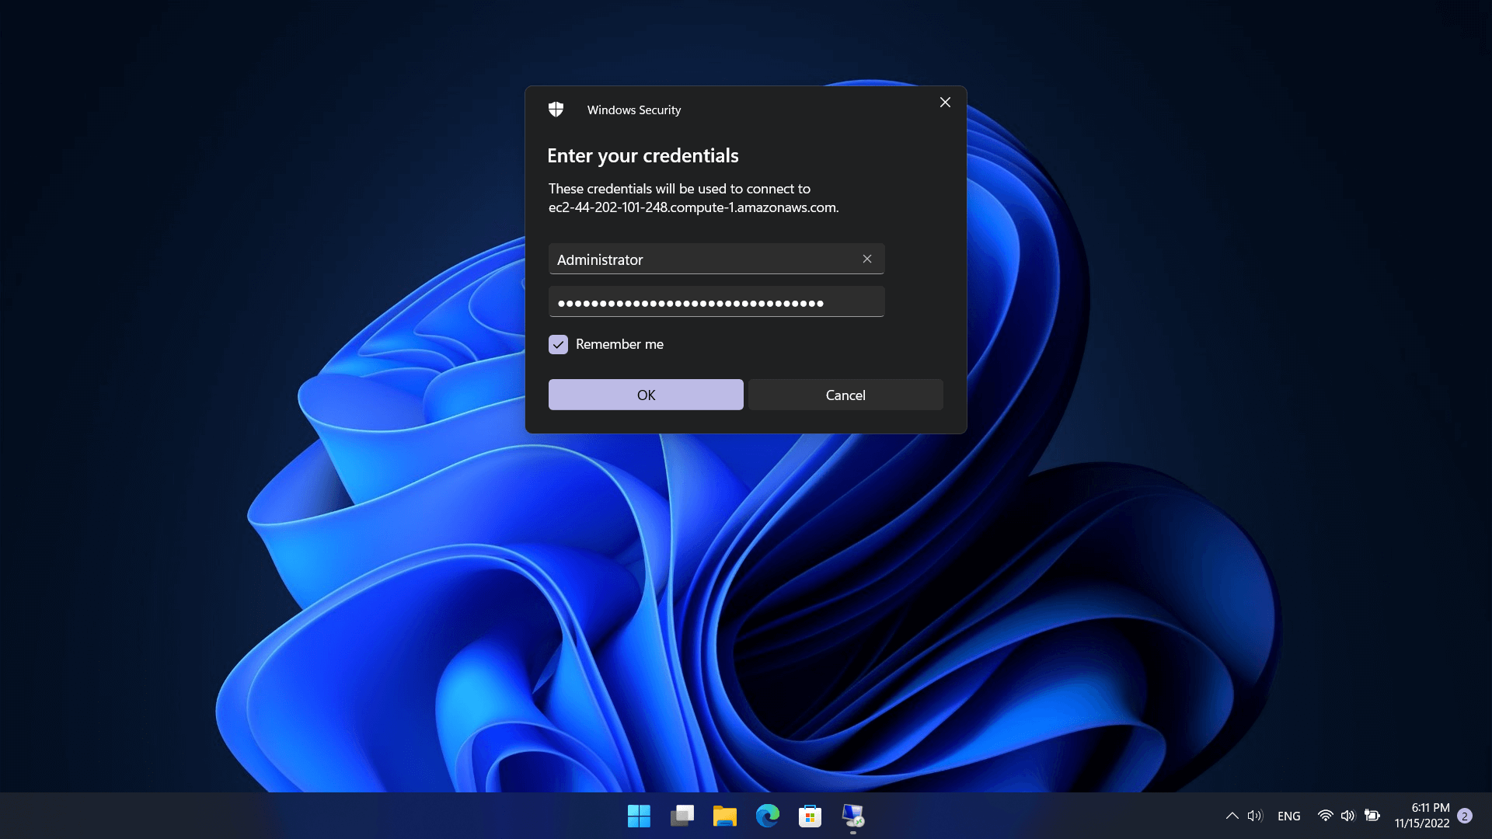Click speaker icon between Wi-Fi and battery
The image size is (1492, 839).
(1347, 816)
